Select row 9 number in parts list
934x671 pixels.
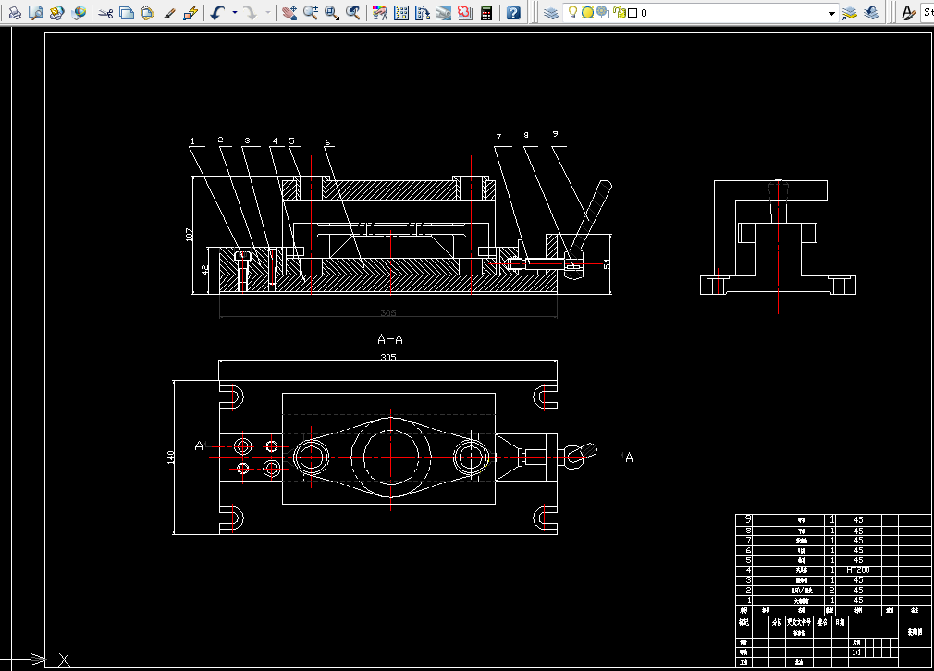pos(748,519)
